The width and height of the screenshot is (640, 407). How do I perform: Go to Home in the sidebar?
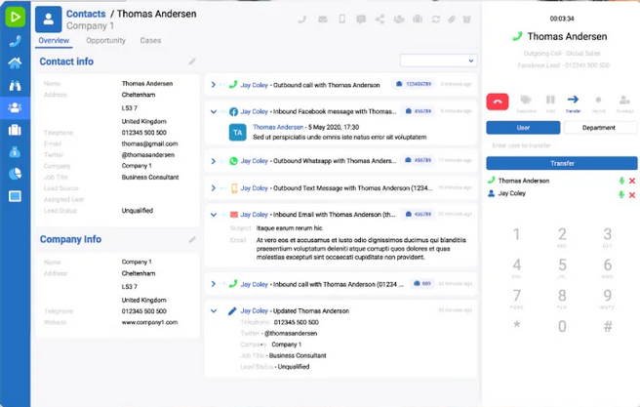[15, 63]
